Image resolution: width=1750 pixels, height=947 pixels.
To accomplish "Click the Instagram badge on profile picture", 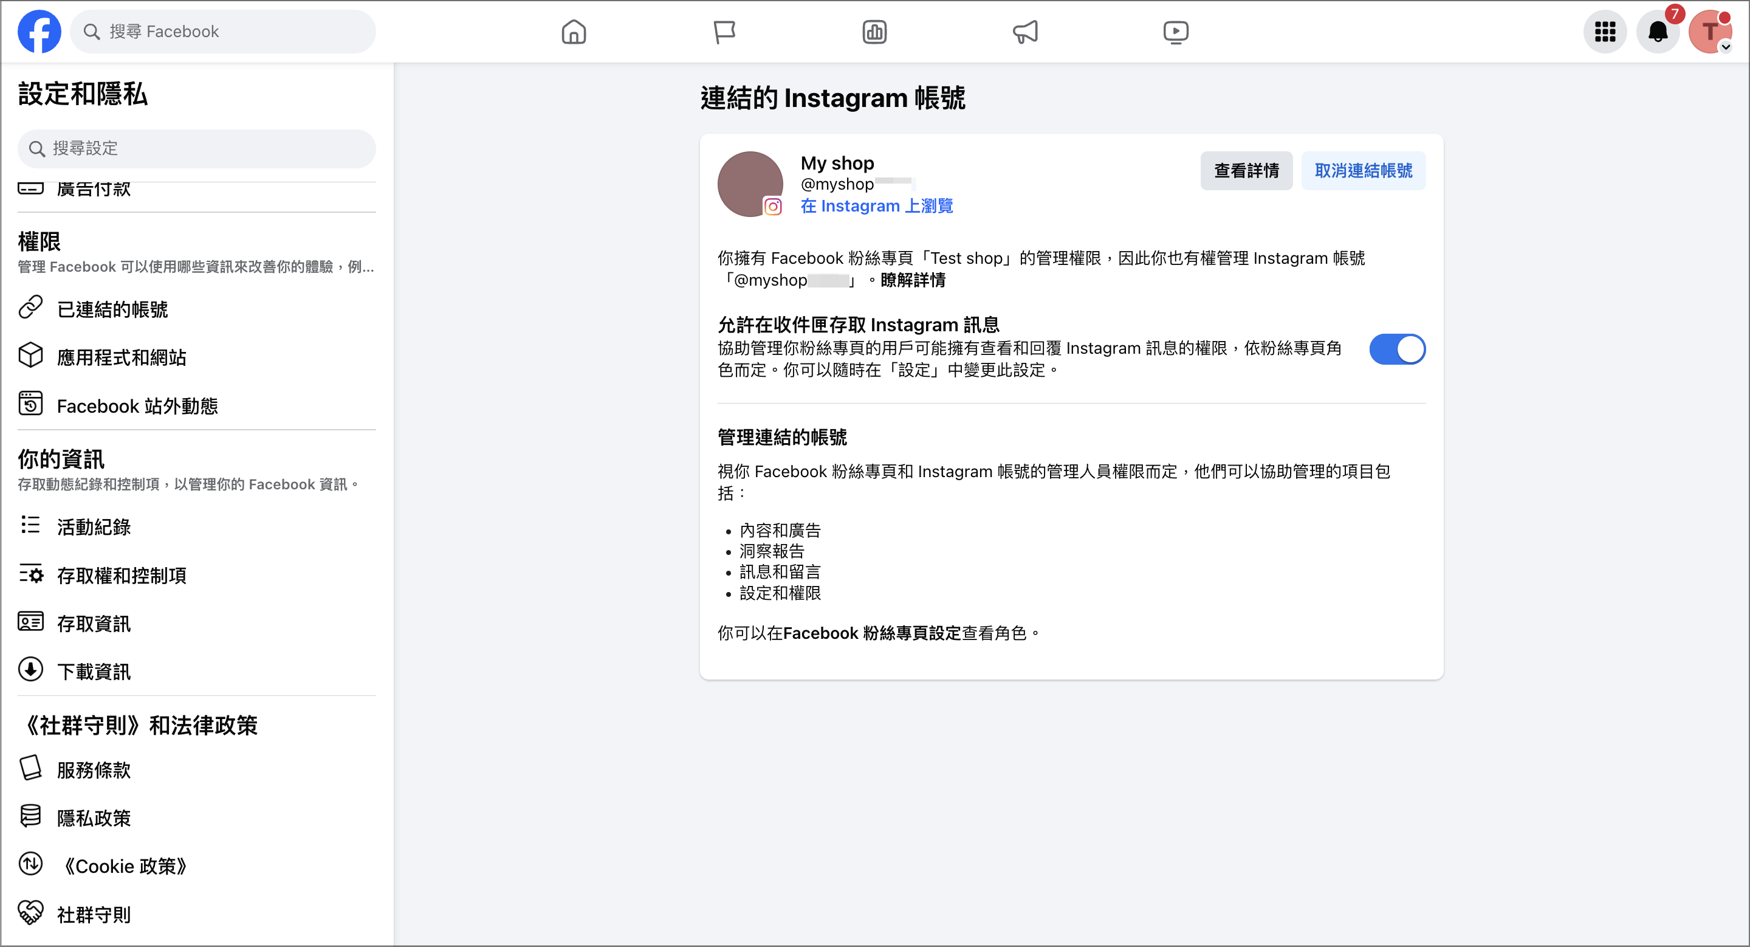I will [x=772, y=206].
